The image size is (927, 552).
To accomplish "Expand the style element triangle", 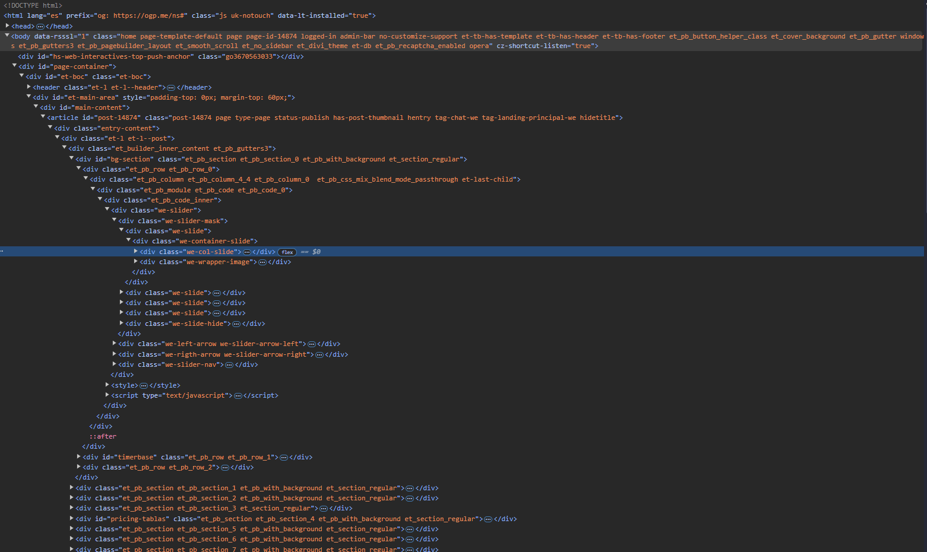I will [x=107, y=385].
